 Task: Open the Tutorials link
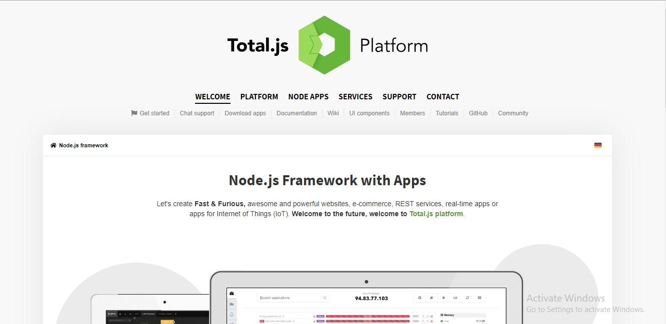coord(447,113)
